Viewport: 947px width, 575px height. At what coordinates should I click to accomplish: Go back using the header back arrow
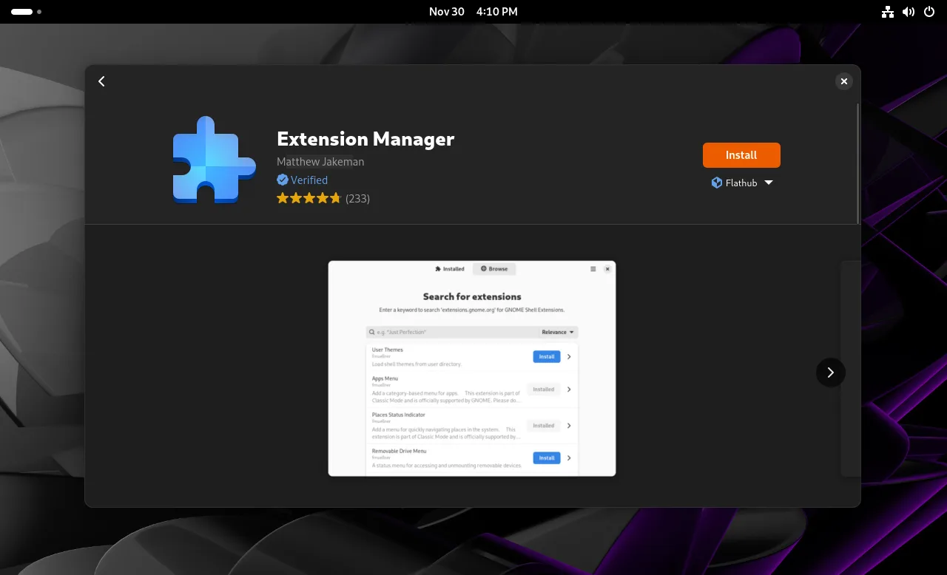point(102,81)
